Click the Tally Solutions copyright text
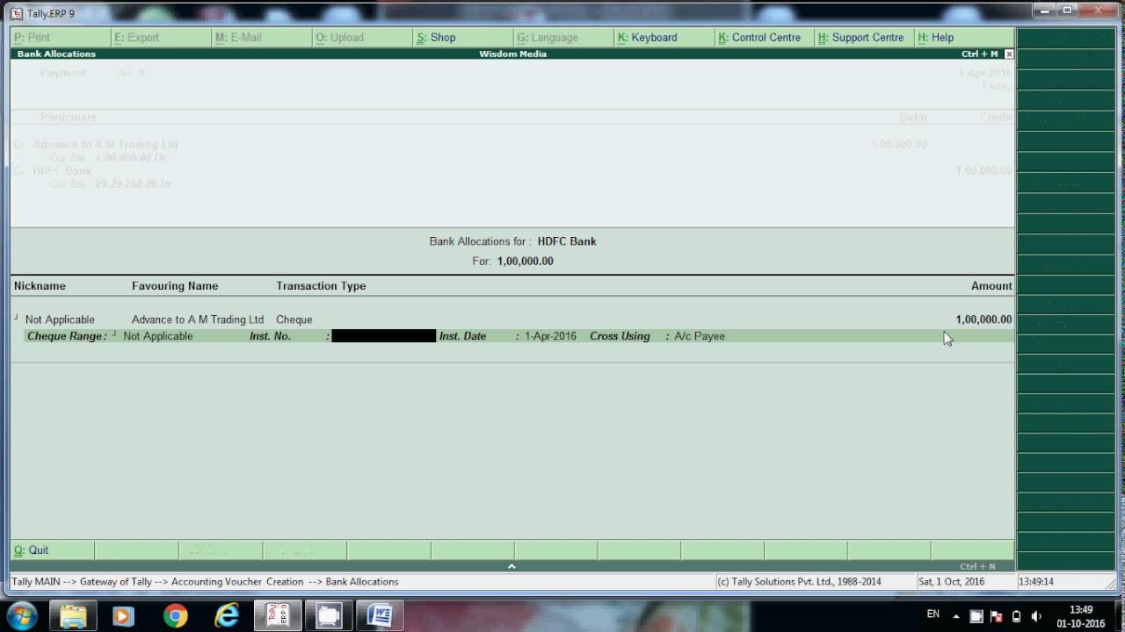This screenshot has height=632, width=1125. pyautogui.click(x=799, y=582)
